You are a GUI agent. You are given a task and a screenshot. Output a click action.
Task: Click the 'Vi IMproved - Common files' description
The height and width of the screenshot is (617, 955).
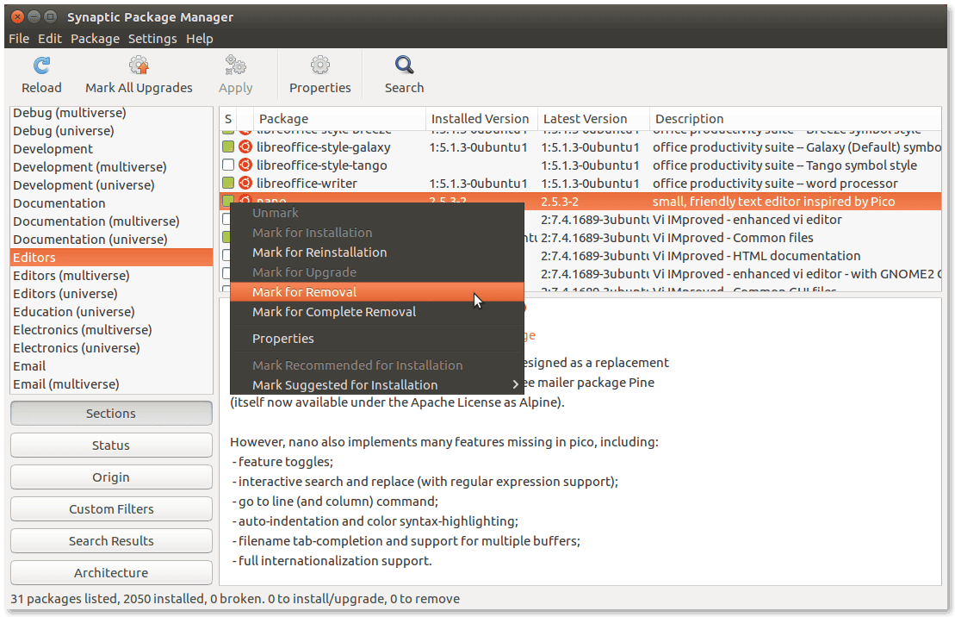click(x=733, y=238)
